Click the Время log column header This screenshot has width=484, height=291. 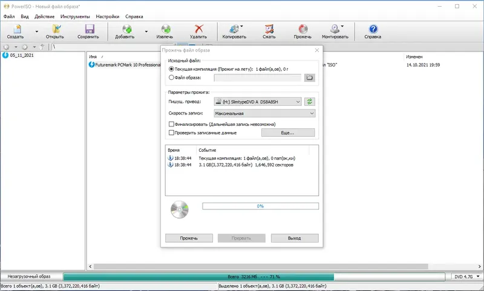point(174,150)
